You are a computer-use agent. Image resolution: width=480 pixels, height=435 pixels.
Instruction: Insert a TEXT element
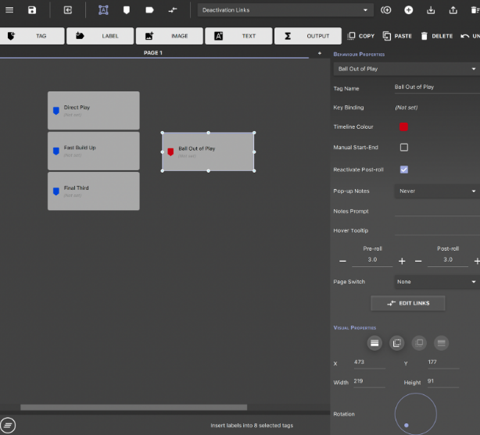(x=238, y=36)
